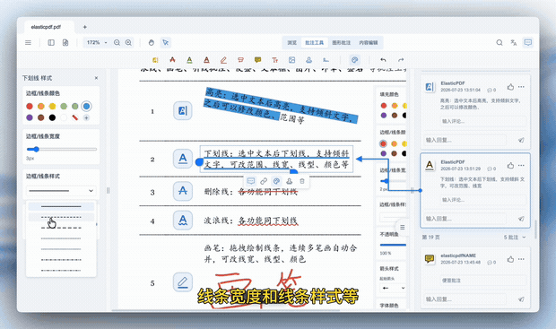Select the signature tool

[x=326, y=60]
